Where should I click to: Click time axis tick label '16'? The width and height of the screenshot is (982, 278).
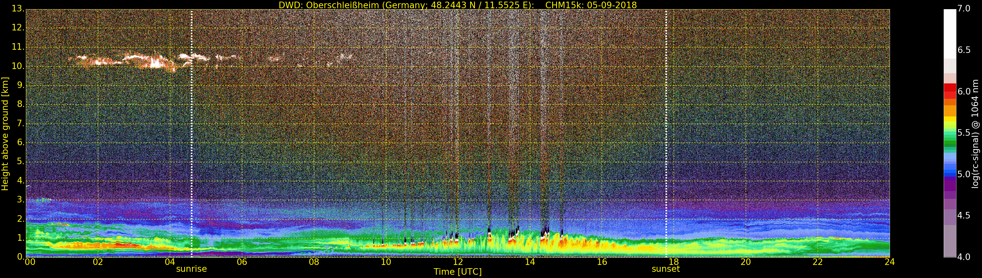[602, 262]
